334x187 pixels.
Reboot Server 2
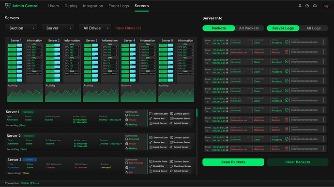pos(179,147)
